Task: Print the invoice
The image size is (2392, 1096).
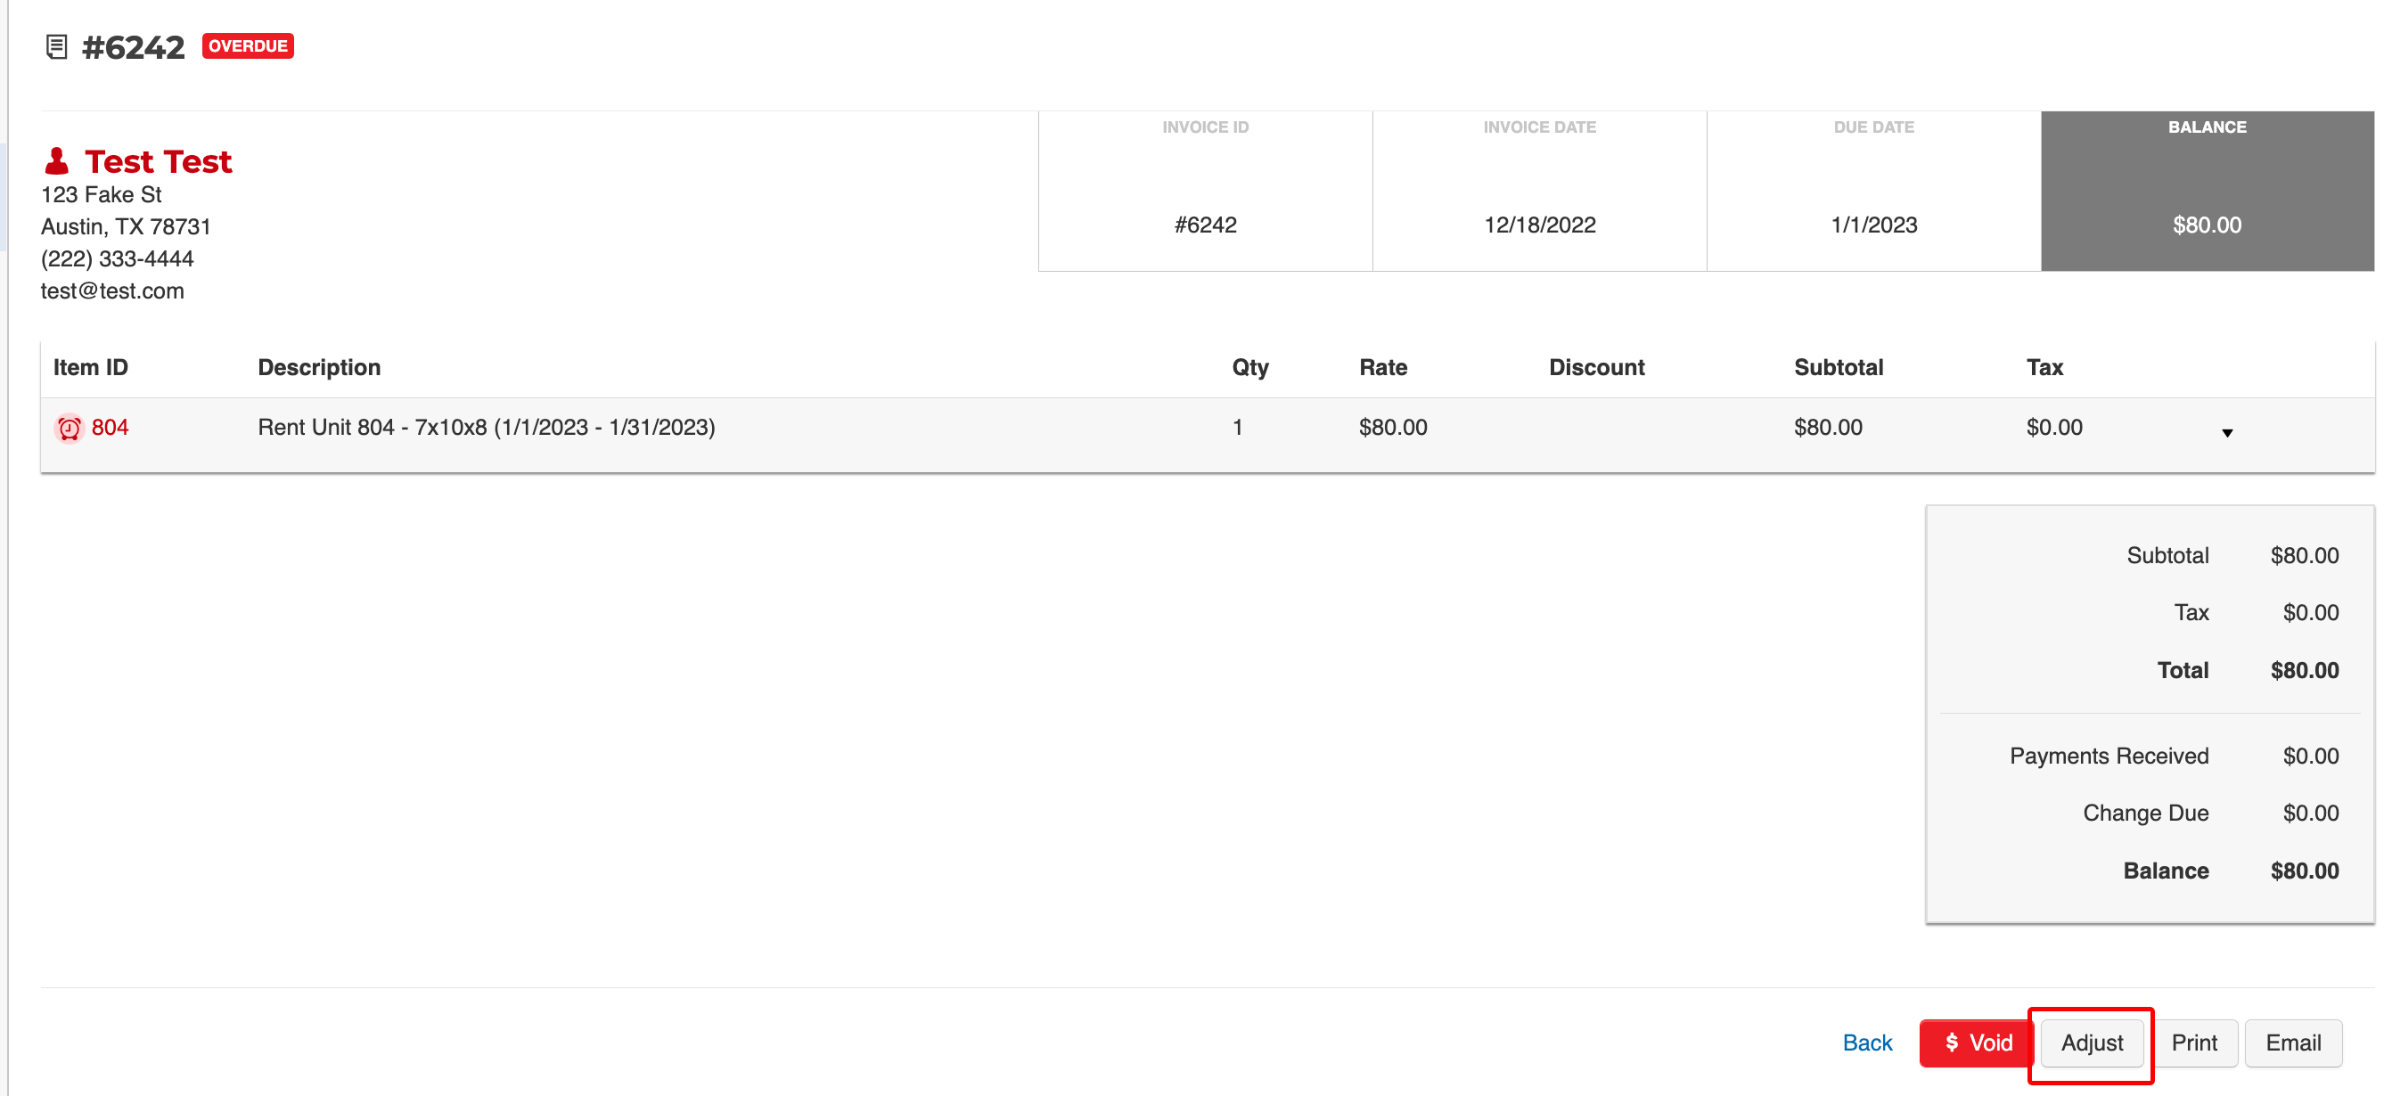Action: pyautogui.click(x=2195, y=1043)
